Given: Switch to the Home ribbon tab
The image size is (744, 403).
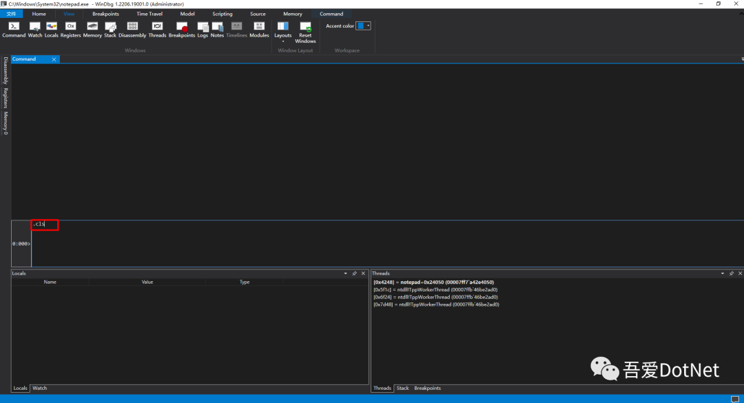Looking at the screenshot, I should [39, 14].
